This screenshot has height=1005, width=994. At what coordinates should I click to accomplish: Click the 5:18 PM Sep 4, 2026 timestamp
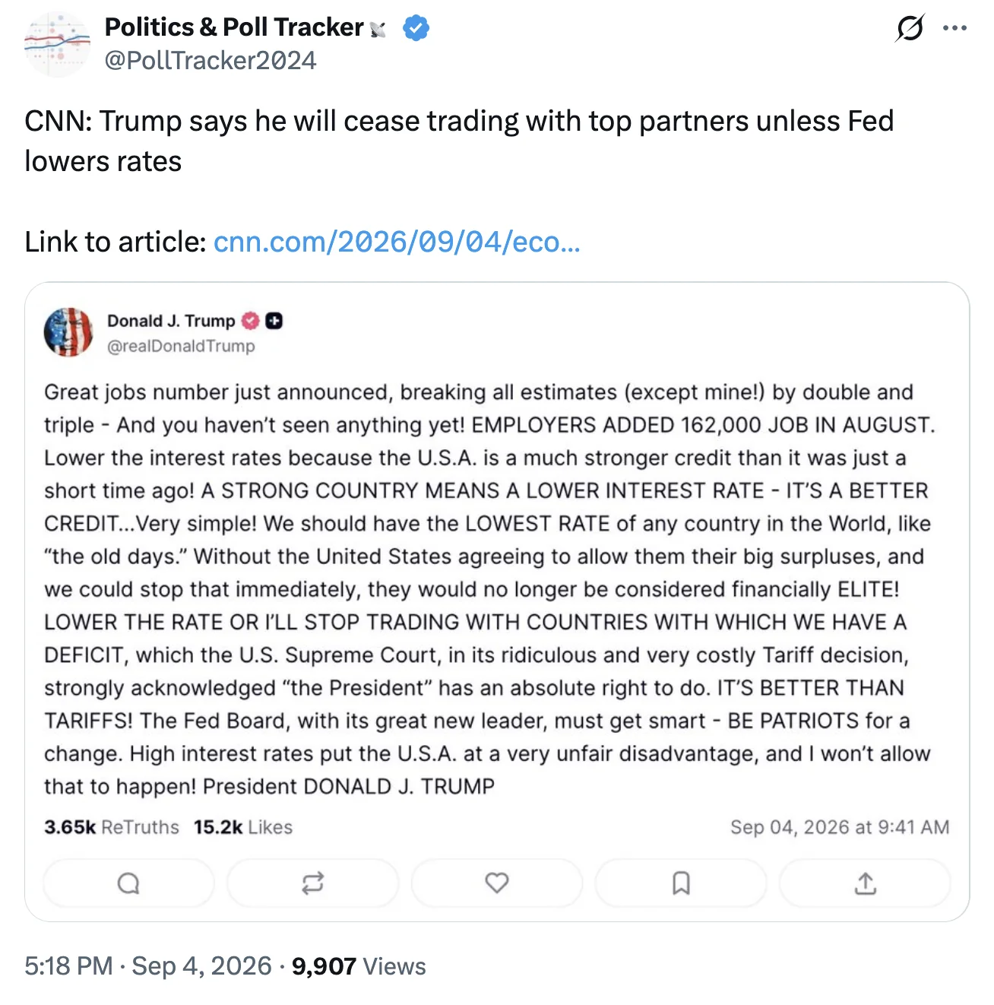(148, 966)
